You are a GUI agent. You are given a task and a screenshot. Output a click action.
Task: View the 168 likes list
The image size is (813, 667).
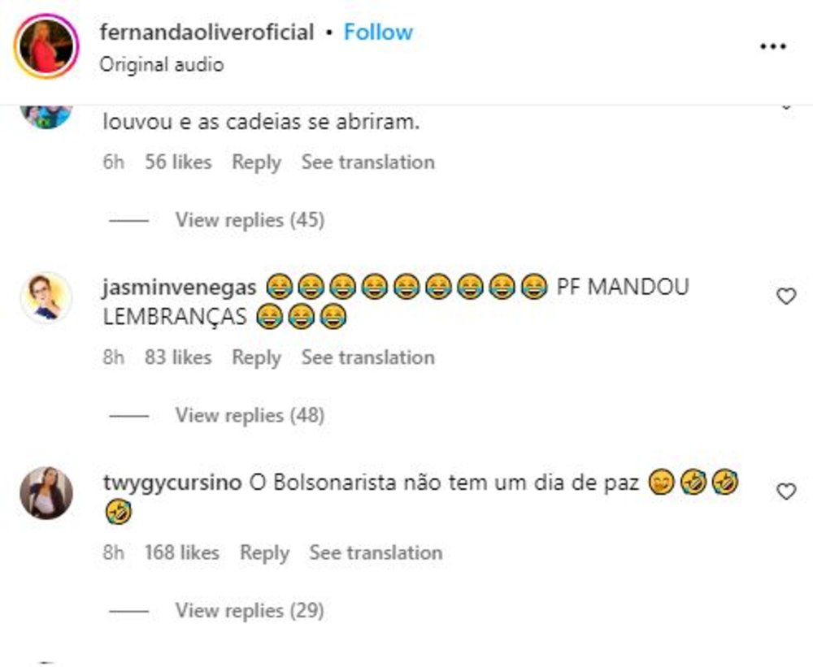(182, 553)
